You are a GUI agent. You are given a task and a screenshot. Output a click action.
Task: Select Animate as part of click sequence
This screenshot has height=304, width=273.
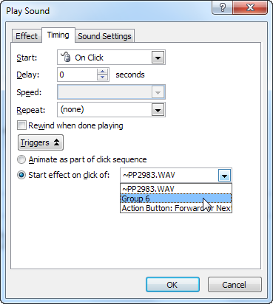tap(21, 159)
